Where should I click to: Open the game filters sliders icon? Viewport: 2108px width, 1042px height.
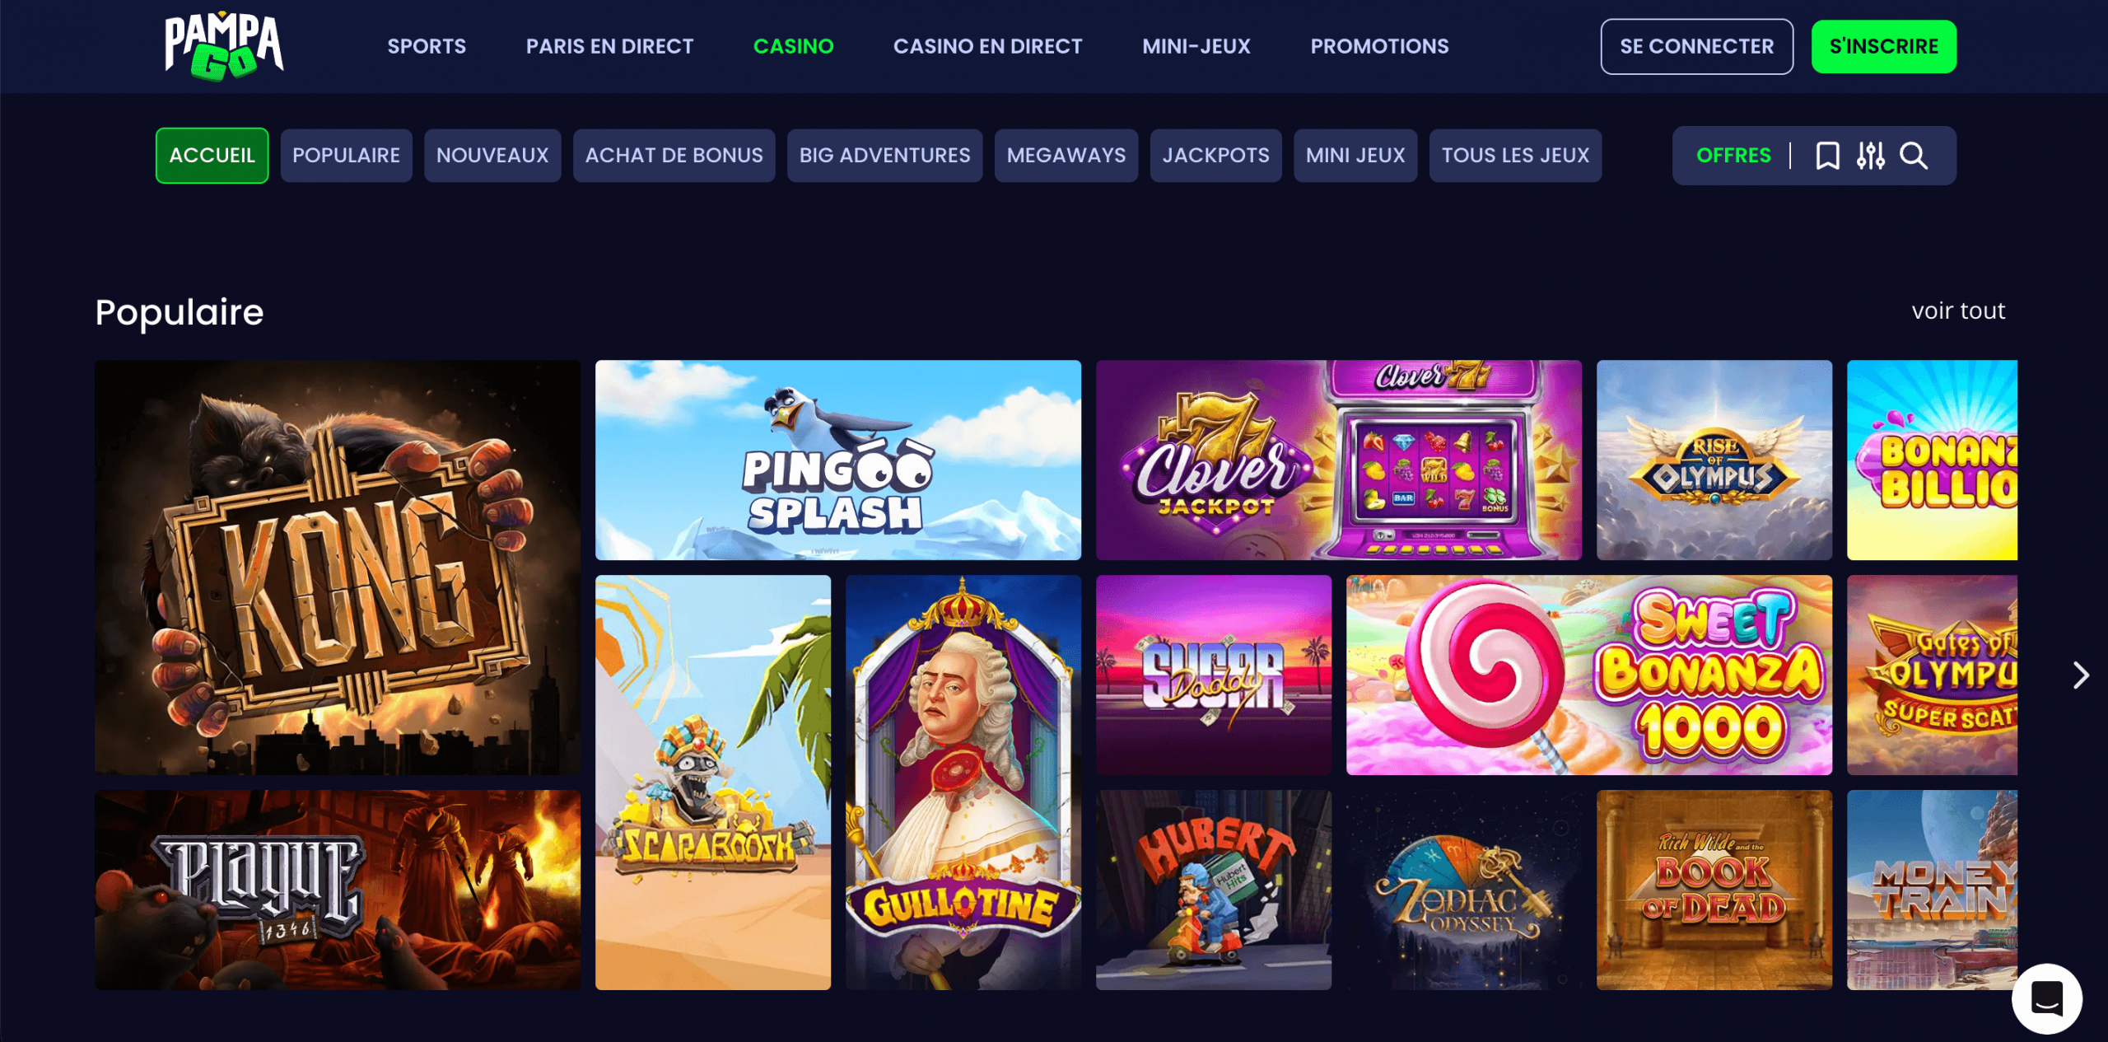click(x=1870, y=156)
